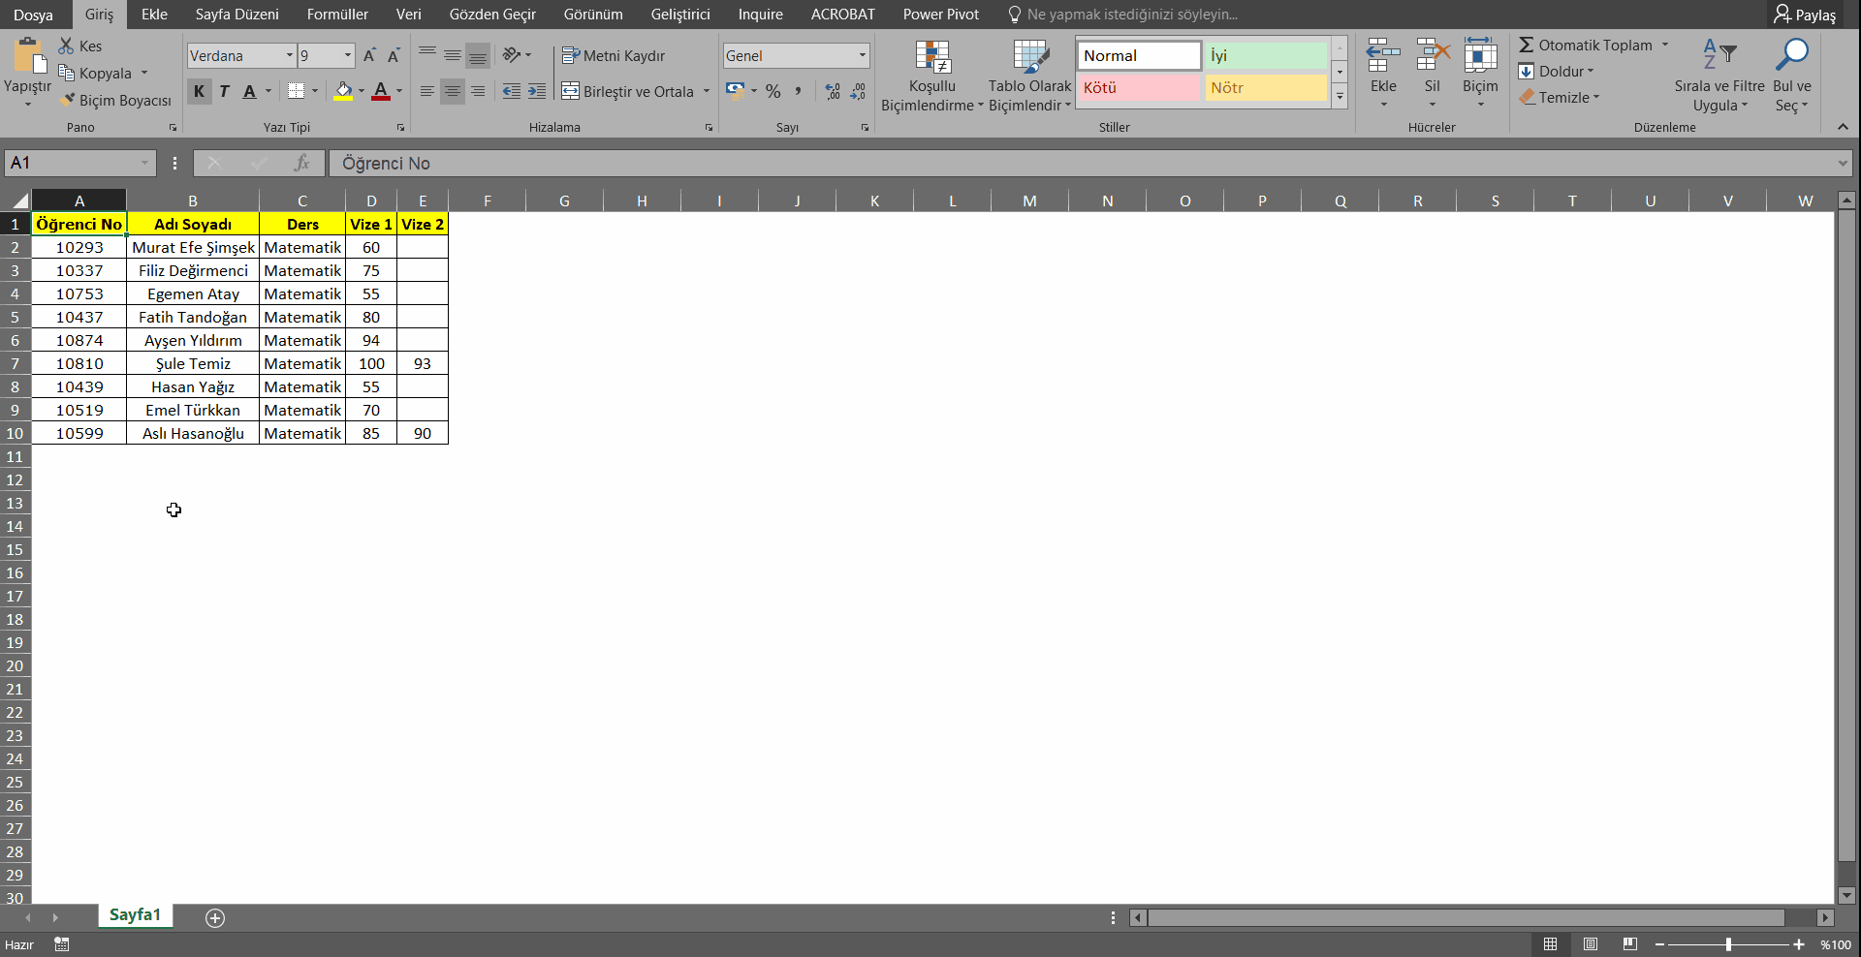
Task: Apply the Kötü cell style
Action: coord(1139,87)
